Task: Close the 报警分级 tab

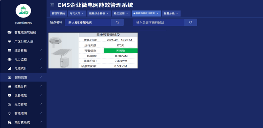Action: click(x=177, y=14)
